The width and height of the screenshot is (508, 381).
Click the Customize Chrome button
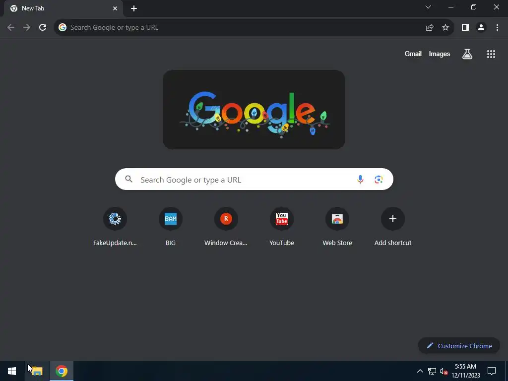pyautogui.click(x=459, y=346)
